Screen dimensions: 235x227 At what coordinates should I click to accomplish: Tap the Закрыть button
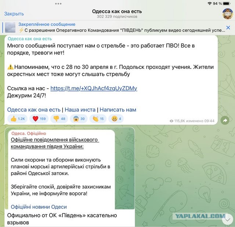coord(14,14)
